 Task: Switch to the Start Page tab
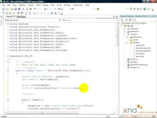21,17
